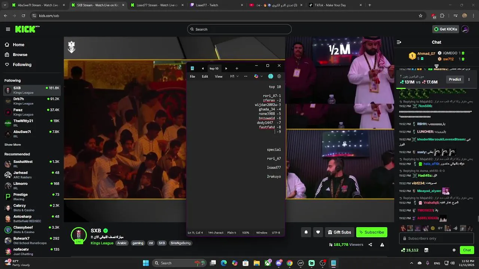Open Cabrzy recommended channel
Viewport: 479px width, 269px height.
pos(32,208)
